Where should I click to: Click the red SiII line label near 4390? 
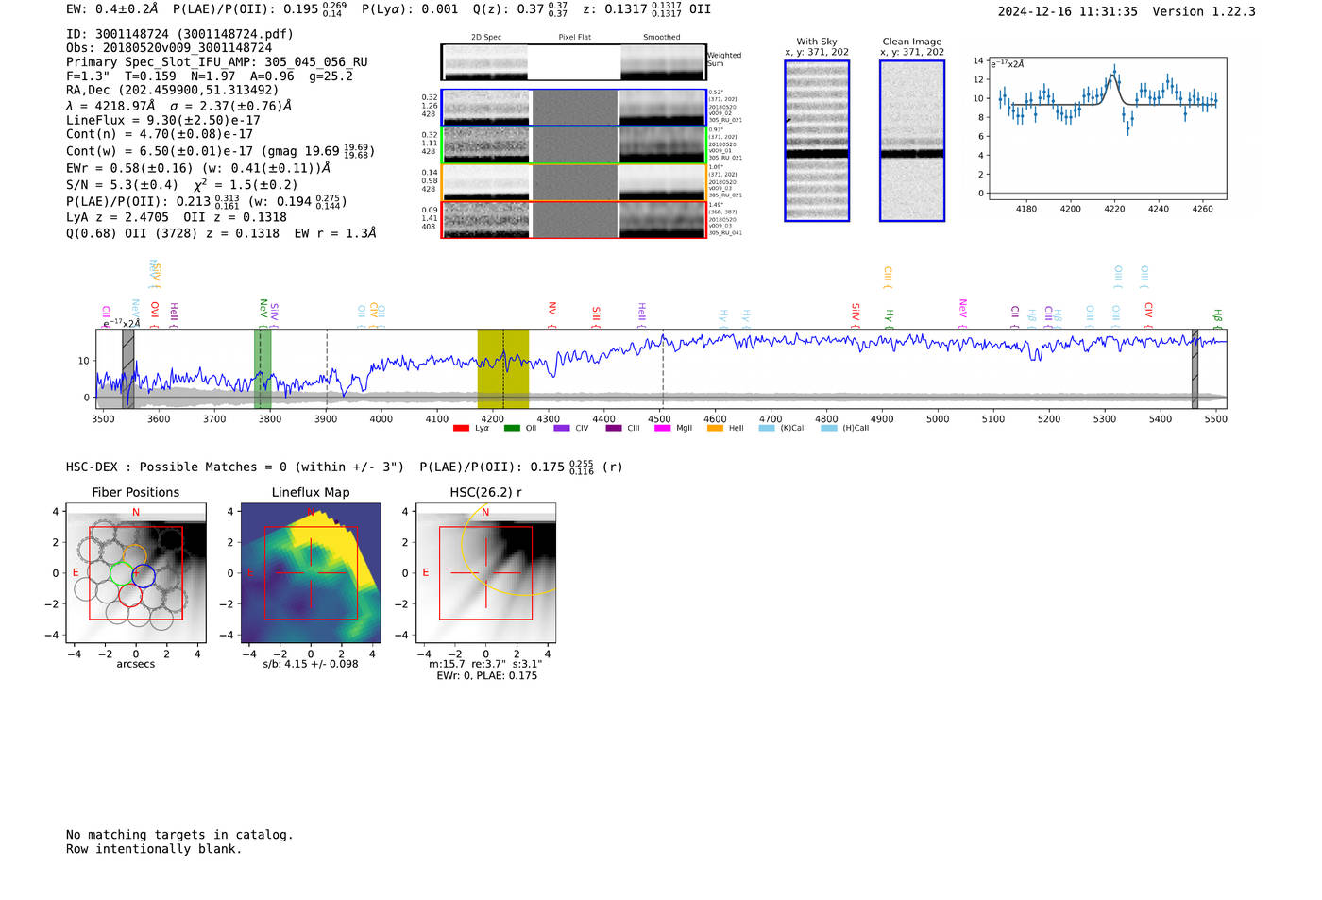pyautogui.click(x=596, y=315)
